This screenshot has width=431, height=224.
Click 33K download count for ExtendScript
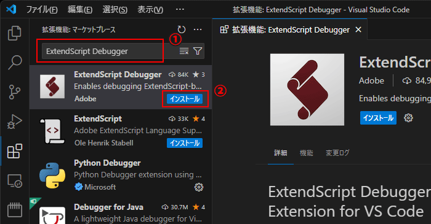179,118
